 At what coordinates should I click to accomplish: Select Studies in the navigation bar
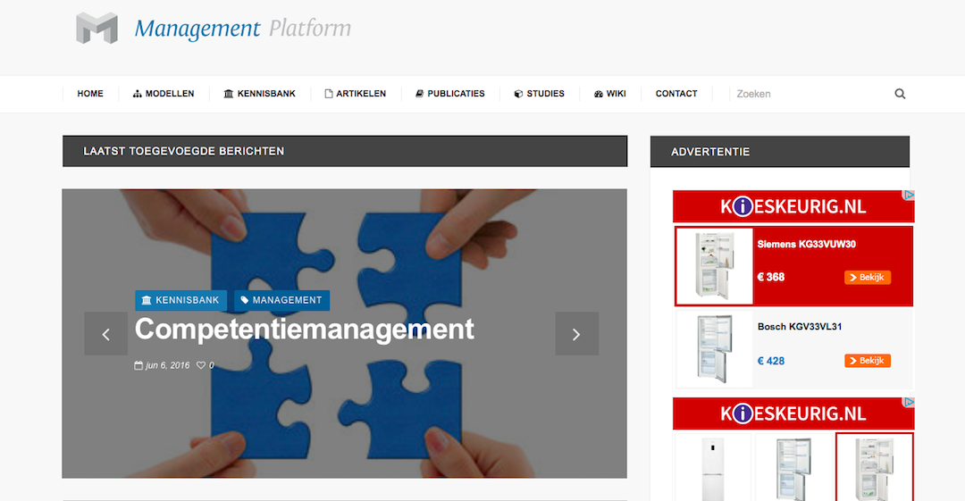(x=539, y=94)
